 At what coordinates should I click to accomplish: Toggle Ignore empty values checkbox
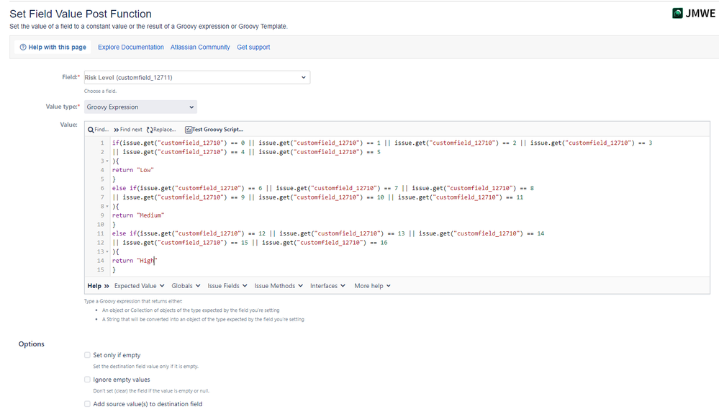pos(87,380)
